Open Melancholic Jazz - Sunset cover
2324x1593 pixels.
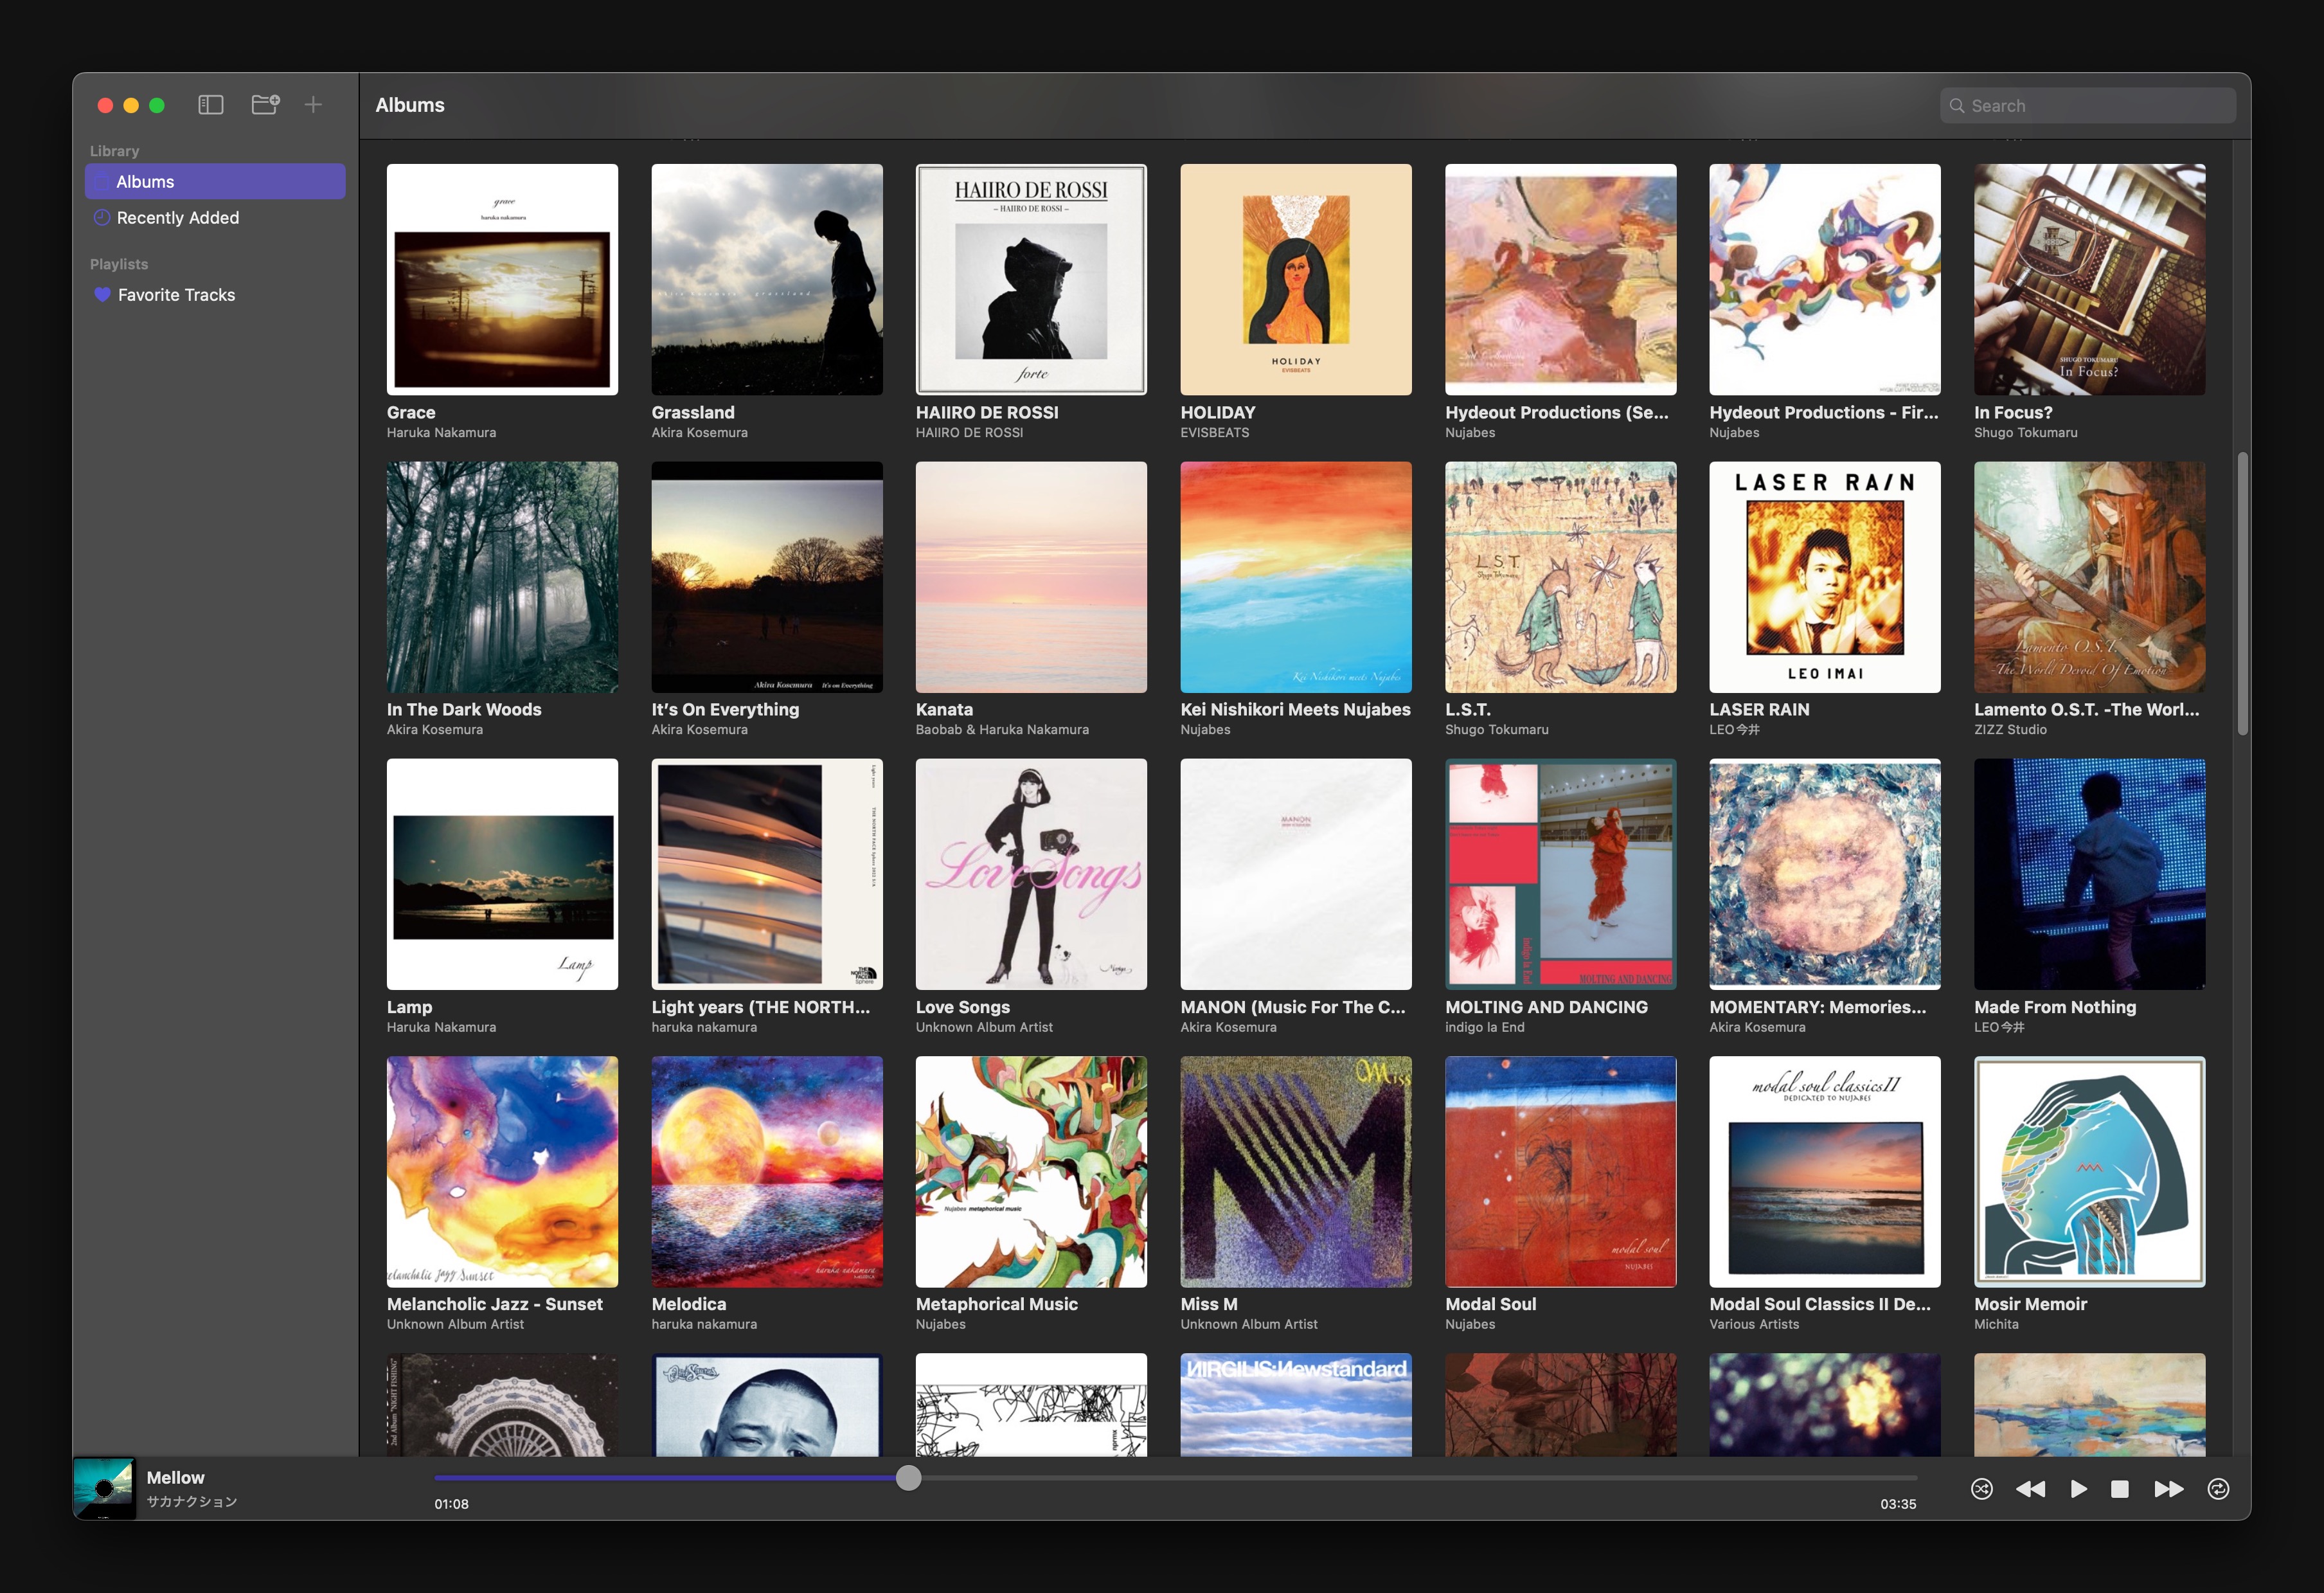coord(502,1172)
